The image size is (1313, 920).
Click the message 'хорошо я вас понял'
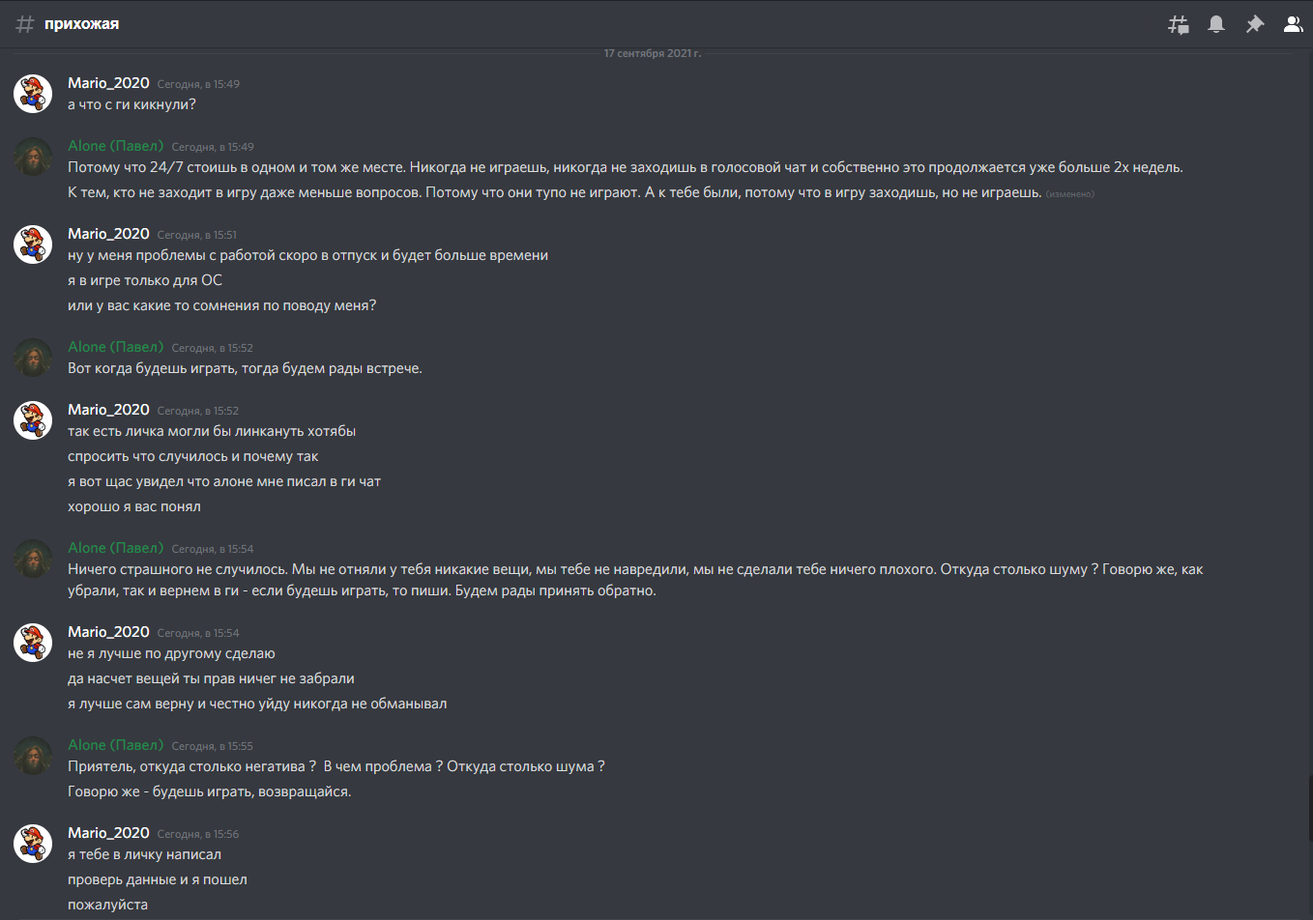[x=134, y=506]
